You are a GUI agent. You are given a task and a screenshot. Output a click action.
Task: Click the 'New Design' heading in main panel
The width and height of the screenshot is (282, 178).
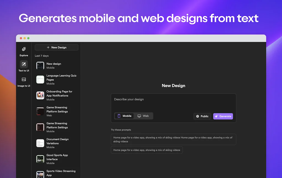coord(173,86)
